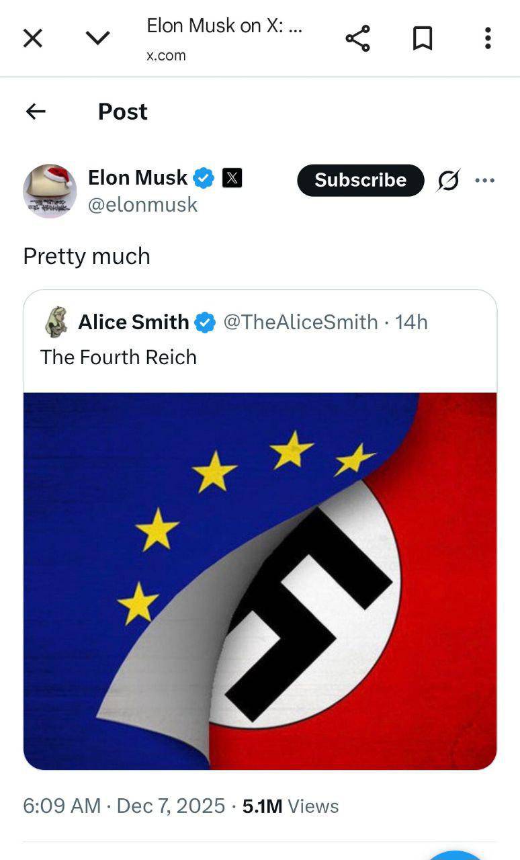
Task: Tap the verified badge beside Alice Smith
Action: coord(205,323)
